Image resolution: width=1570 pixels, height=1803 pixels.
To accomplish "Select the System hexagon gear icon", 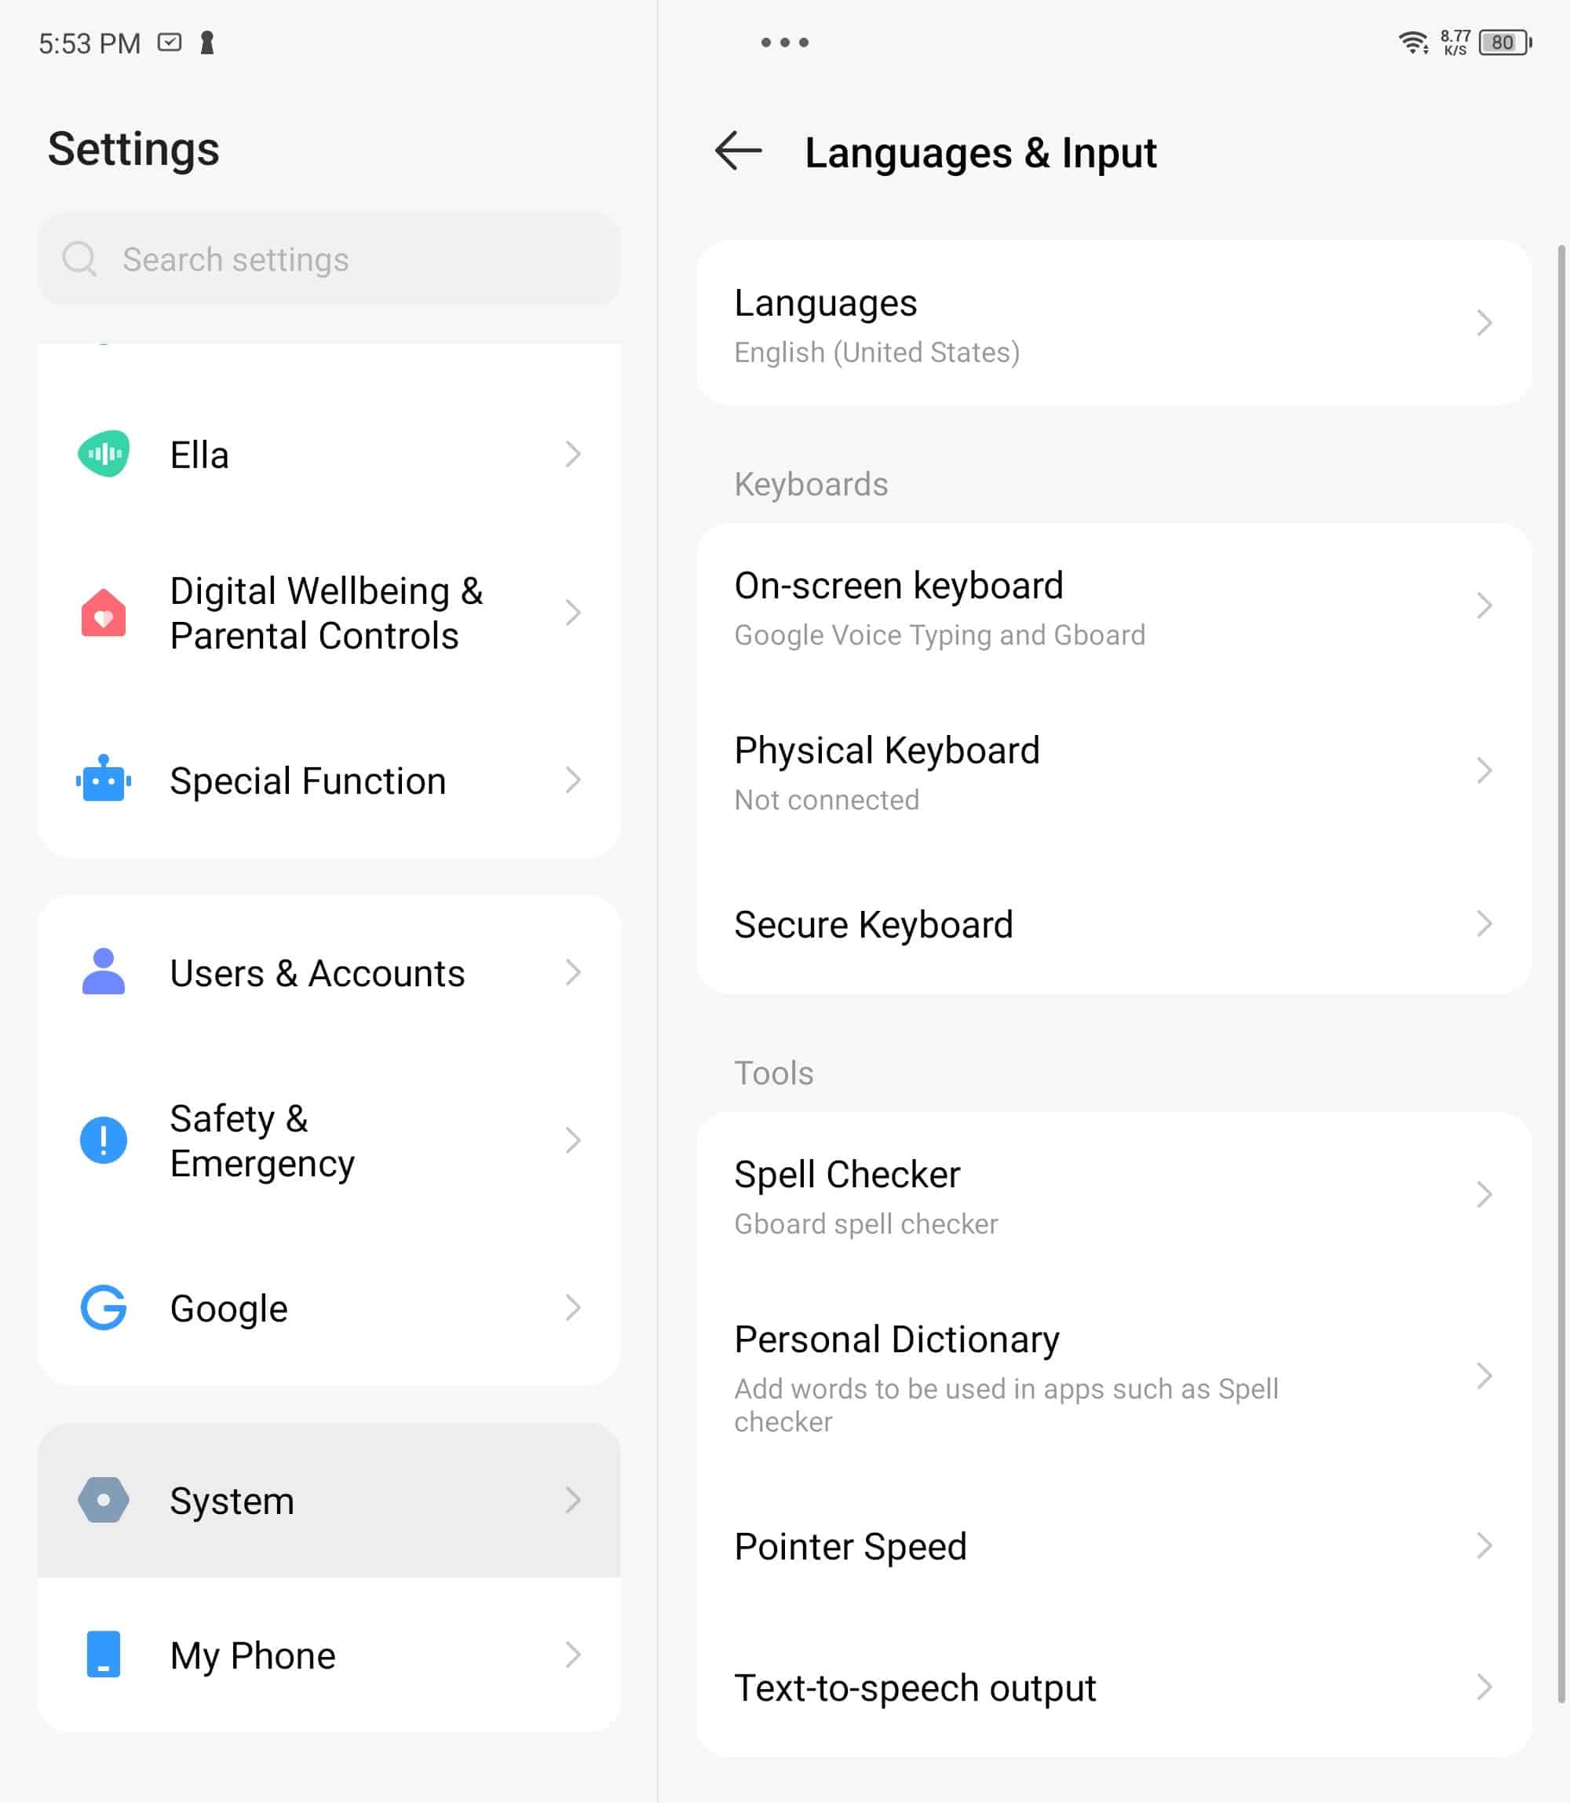I will (x=104, y=1500).
